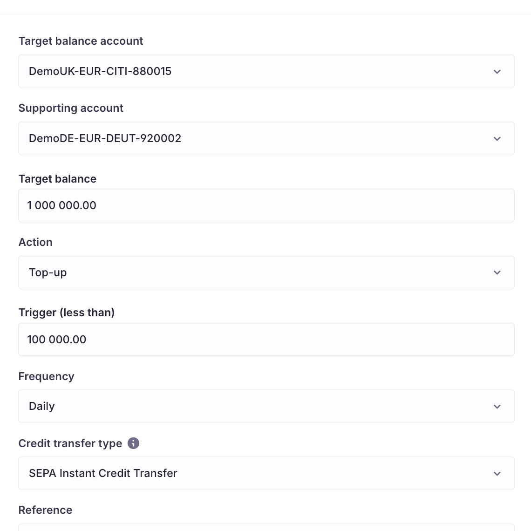531x531 pixels.
Task: Click the chevron arrow in the Action dropdown
Action: pyautogui.click(x=497, y=272)
